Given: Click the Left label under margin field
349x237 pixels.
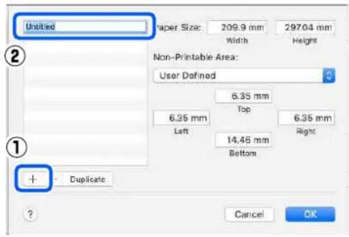Looking at the screenshot, I should coord(181,131).
